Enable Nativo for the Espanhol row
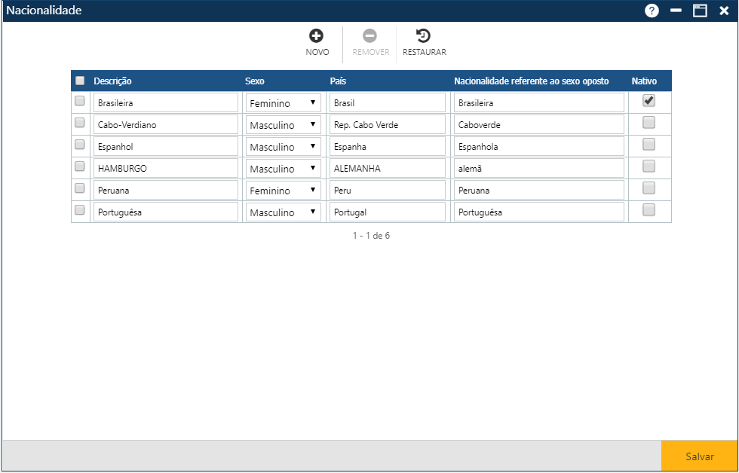The height and width of the screenshot is (473, 739). 649,145
